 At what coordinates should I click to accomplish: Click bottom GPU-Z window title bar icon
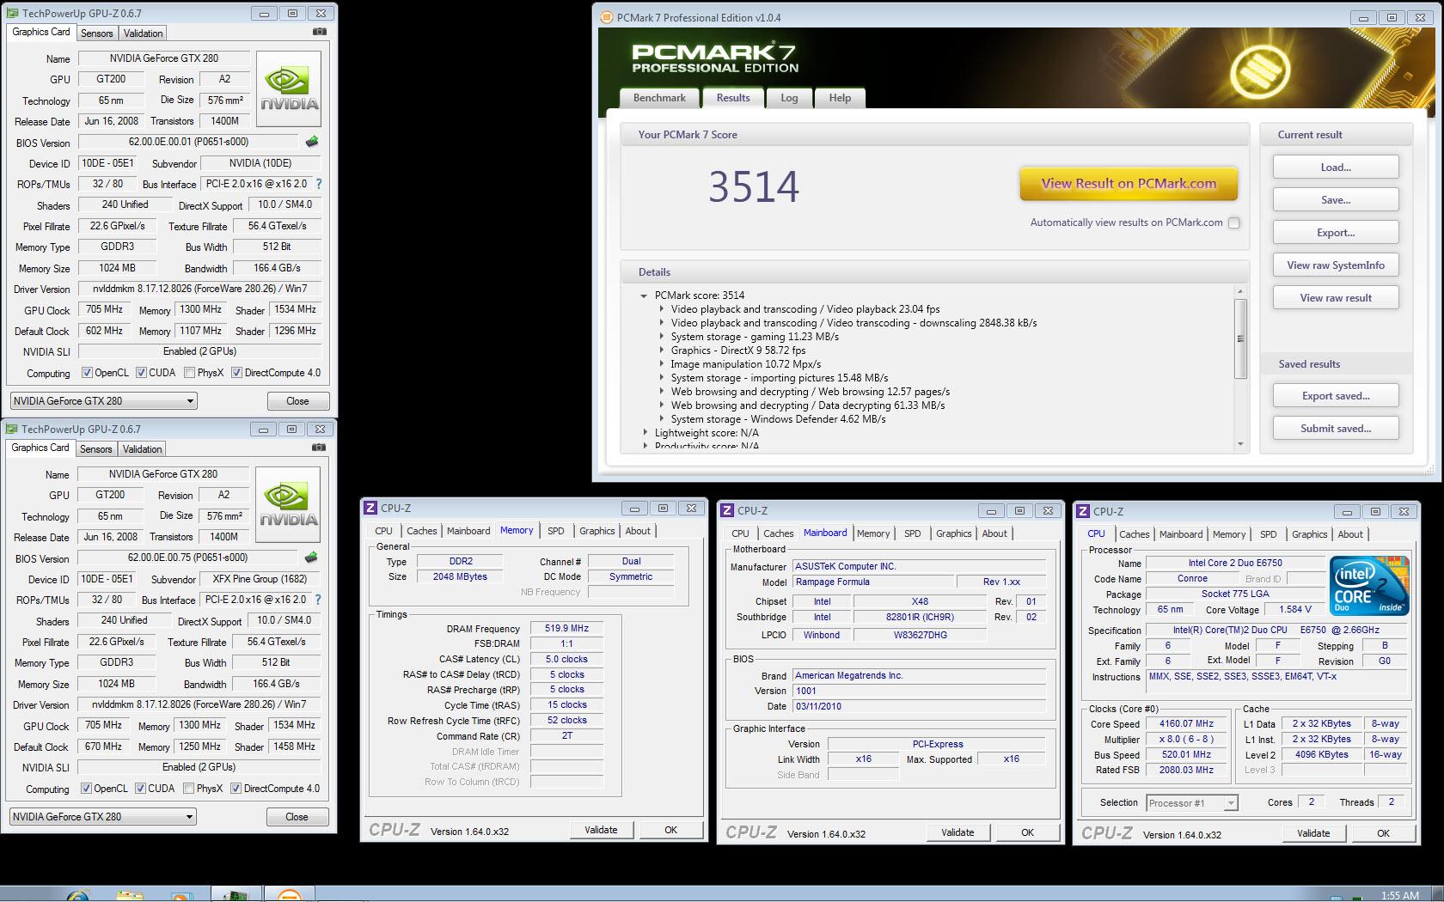click(x=12, y=429)
